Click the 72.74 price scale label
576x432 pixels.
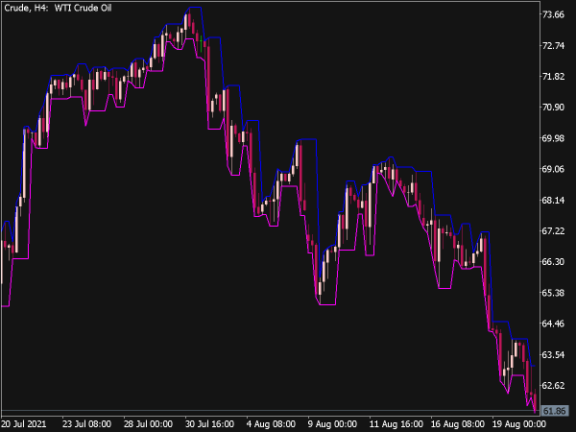coord(554,45)
